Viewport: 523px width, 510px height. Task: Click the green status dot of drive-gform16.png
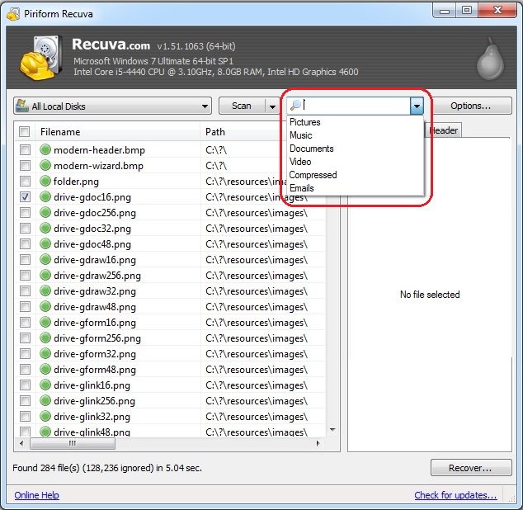point(45,322)
